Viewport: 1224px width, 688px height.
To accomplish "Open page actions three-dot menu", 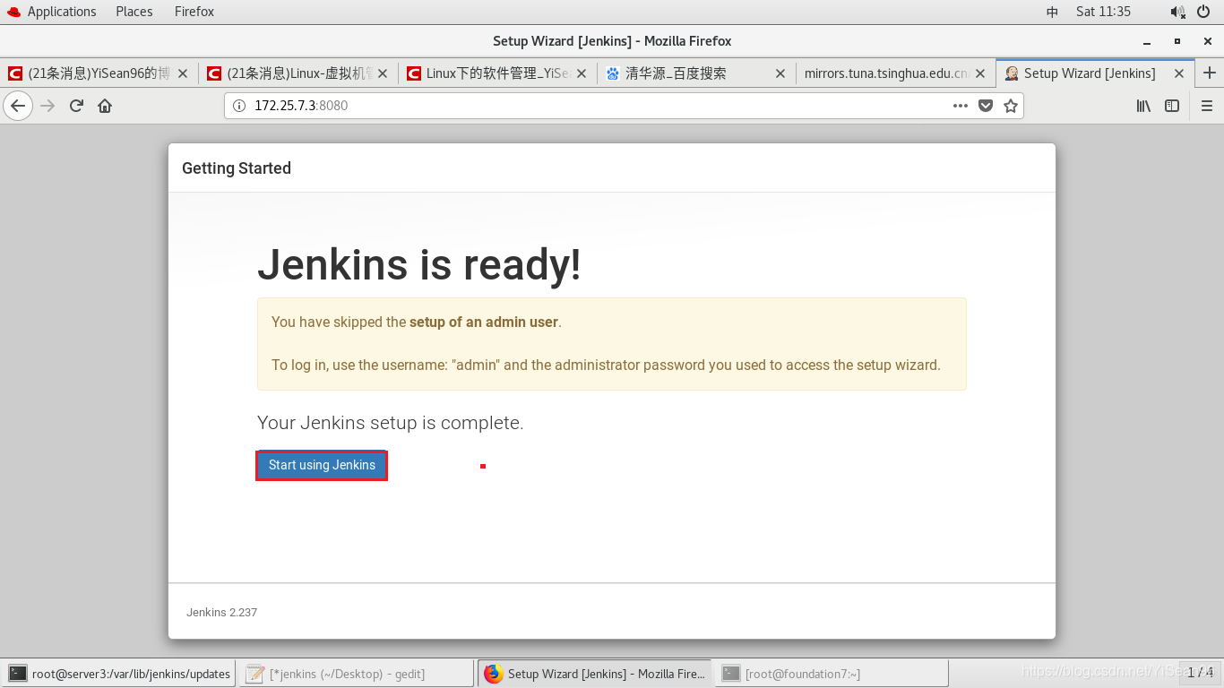I will 961,106.
